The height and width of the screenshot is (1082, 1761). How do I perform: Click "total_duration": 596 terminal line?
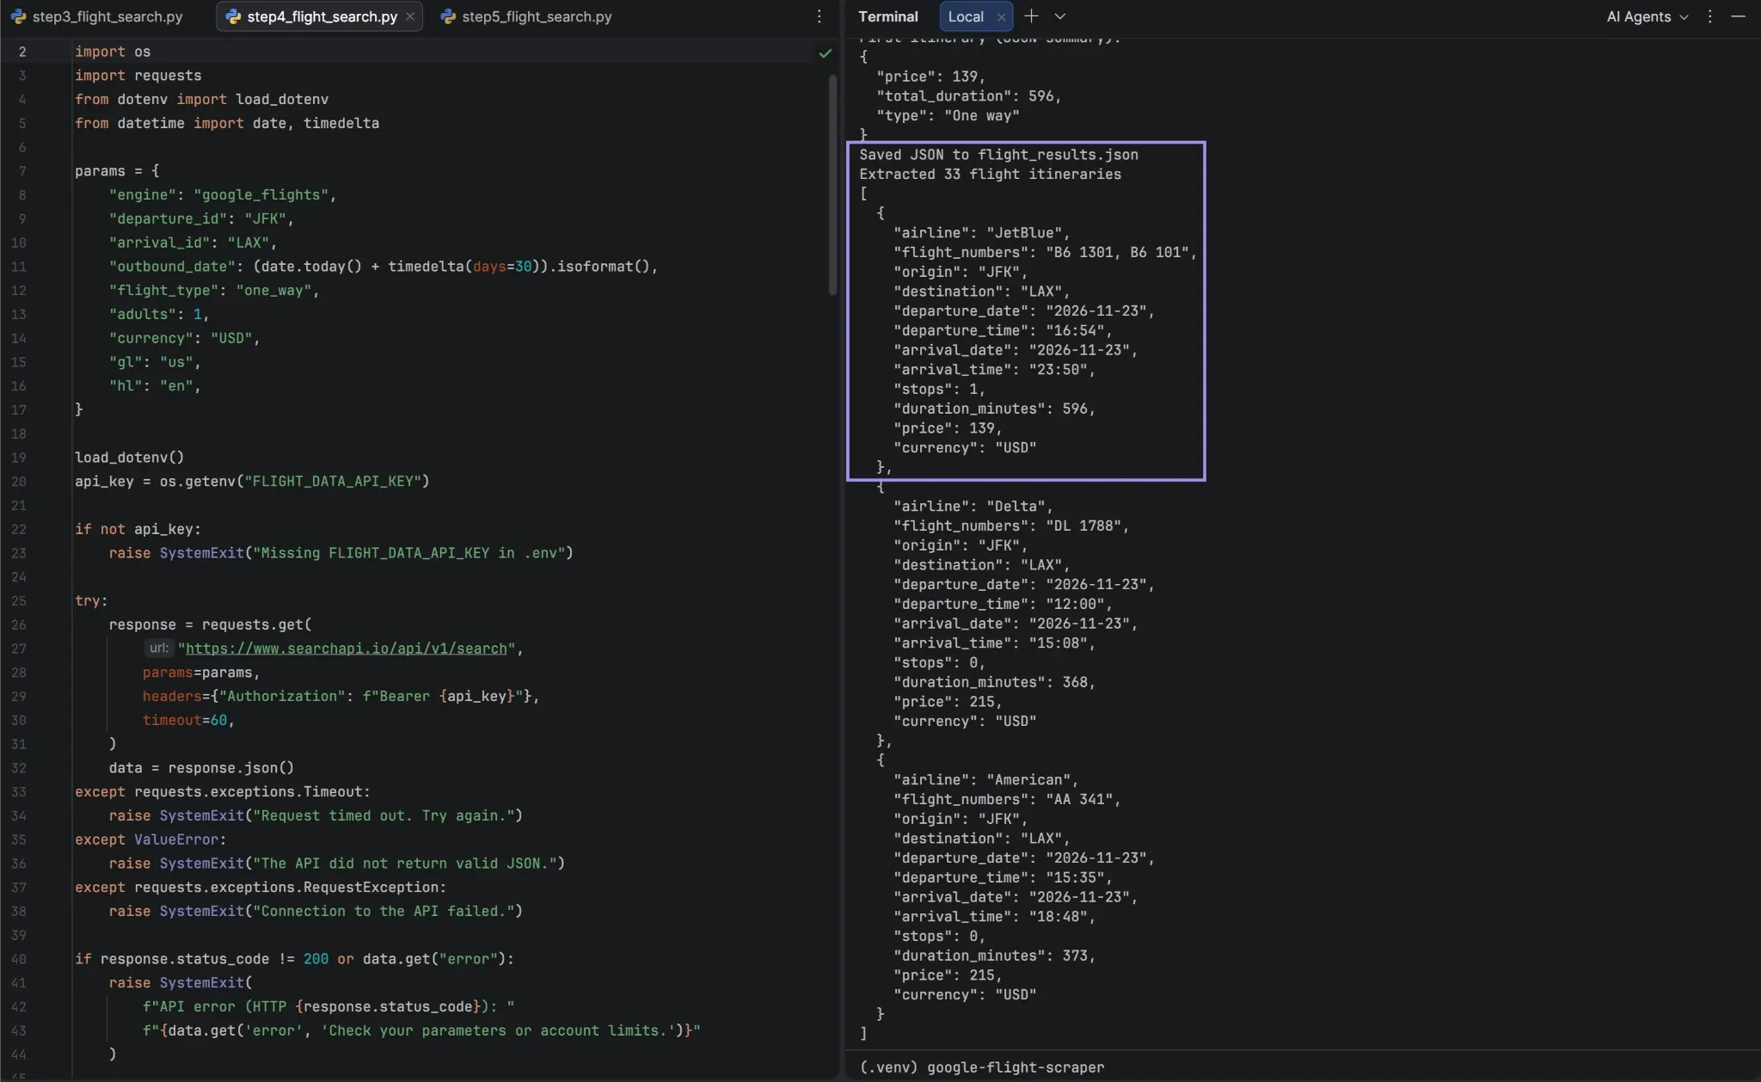(968, 96)
